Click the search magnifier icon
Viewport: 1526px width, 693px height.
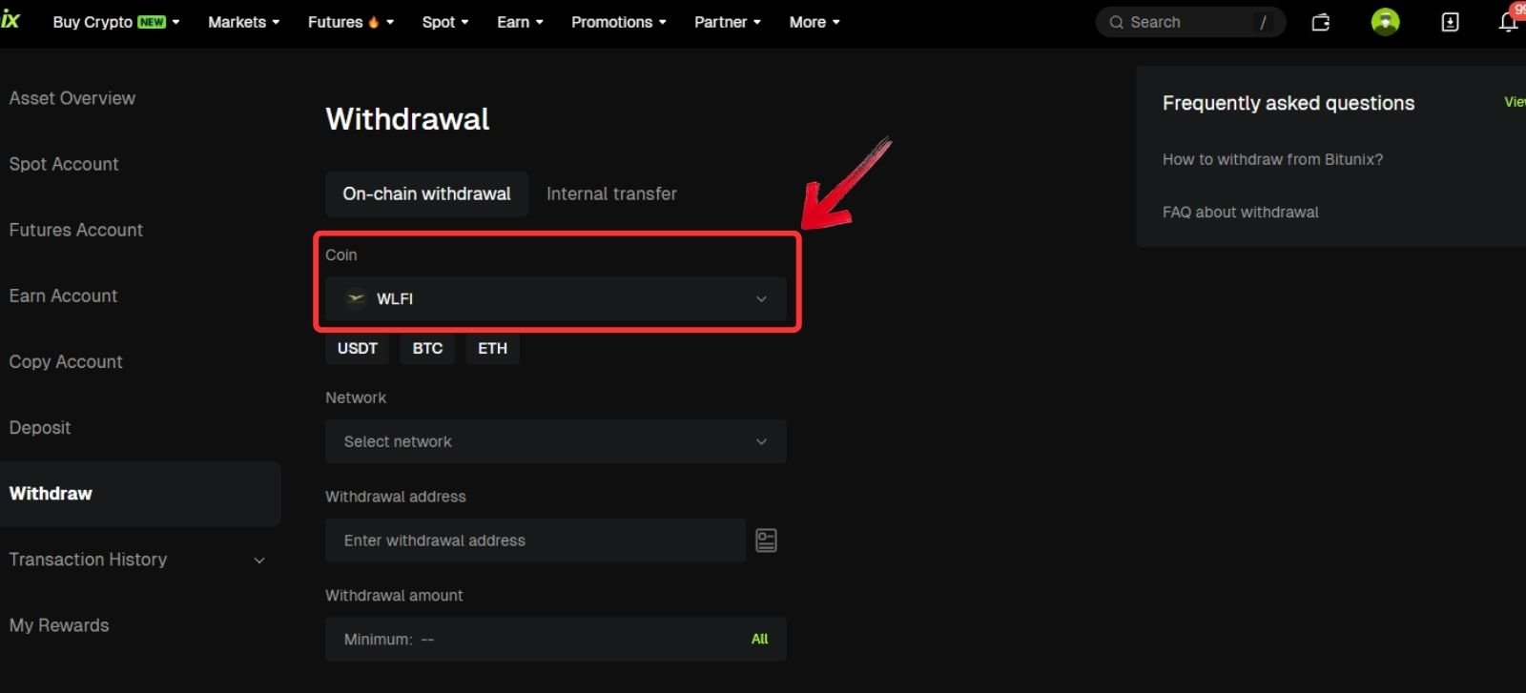1116,22
